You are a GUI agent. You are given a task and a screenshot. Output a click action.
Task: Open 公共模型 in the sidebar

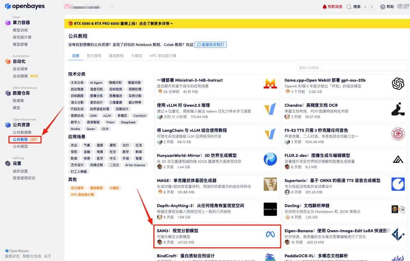pos(20,146)
